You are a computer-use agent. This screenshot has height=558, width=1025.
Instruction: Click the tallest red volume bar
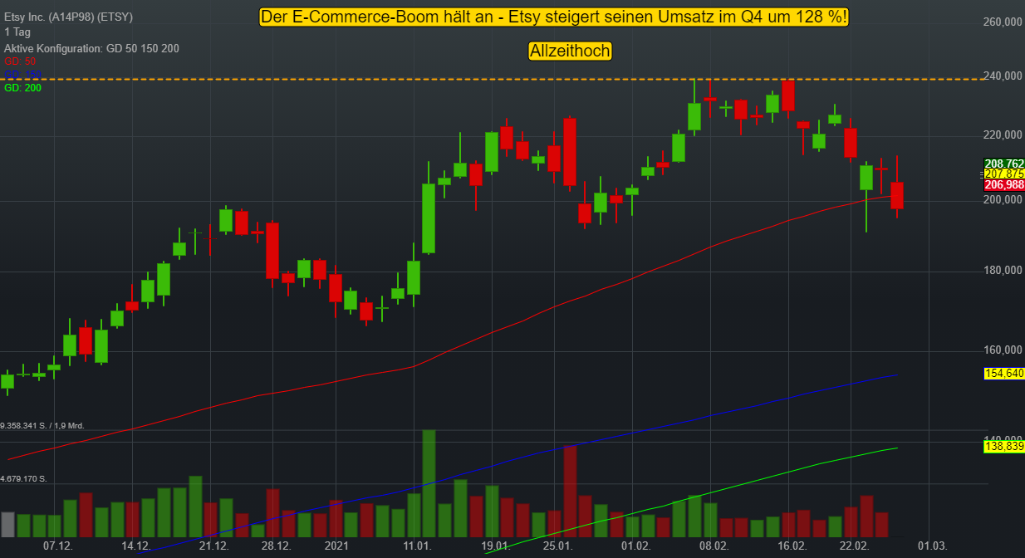(570, 491)
